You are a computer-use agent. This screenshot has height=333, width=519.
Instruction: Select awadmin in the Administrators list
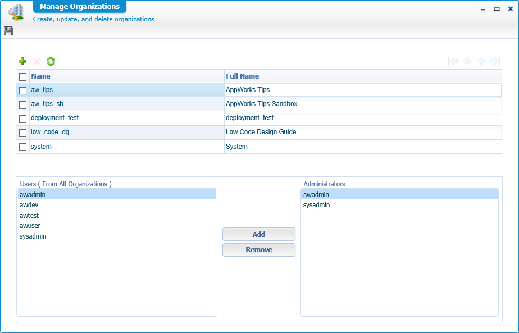(399, 195)
